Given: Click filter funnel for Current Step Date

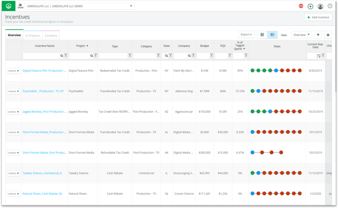Looking at the screenshot, I should (323, 55).
